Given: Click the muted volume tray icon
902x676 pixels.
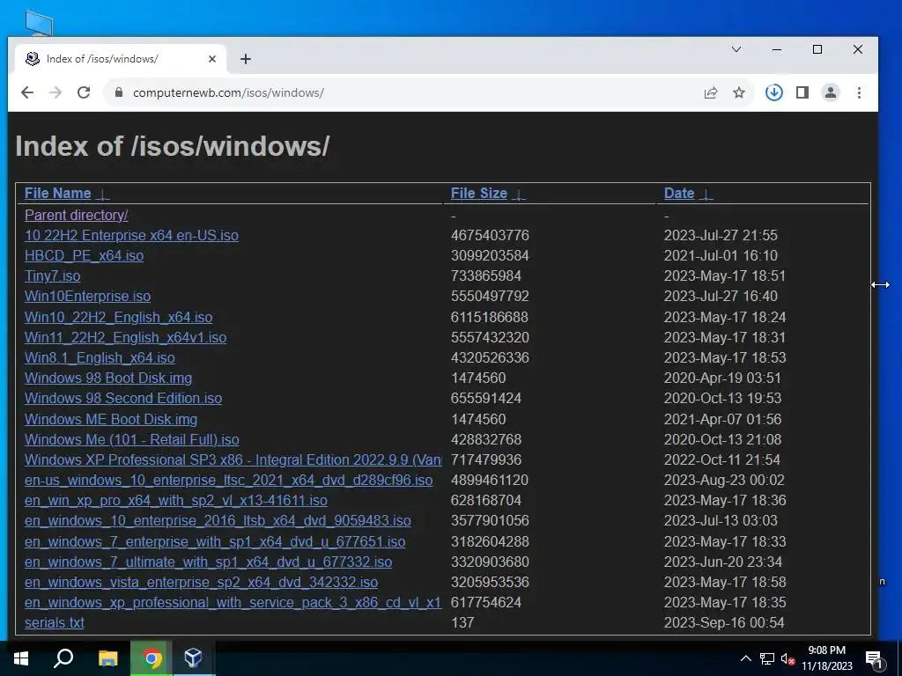Looking at the screenshot, I should click(787, 658).
